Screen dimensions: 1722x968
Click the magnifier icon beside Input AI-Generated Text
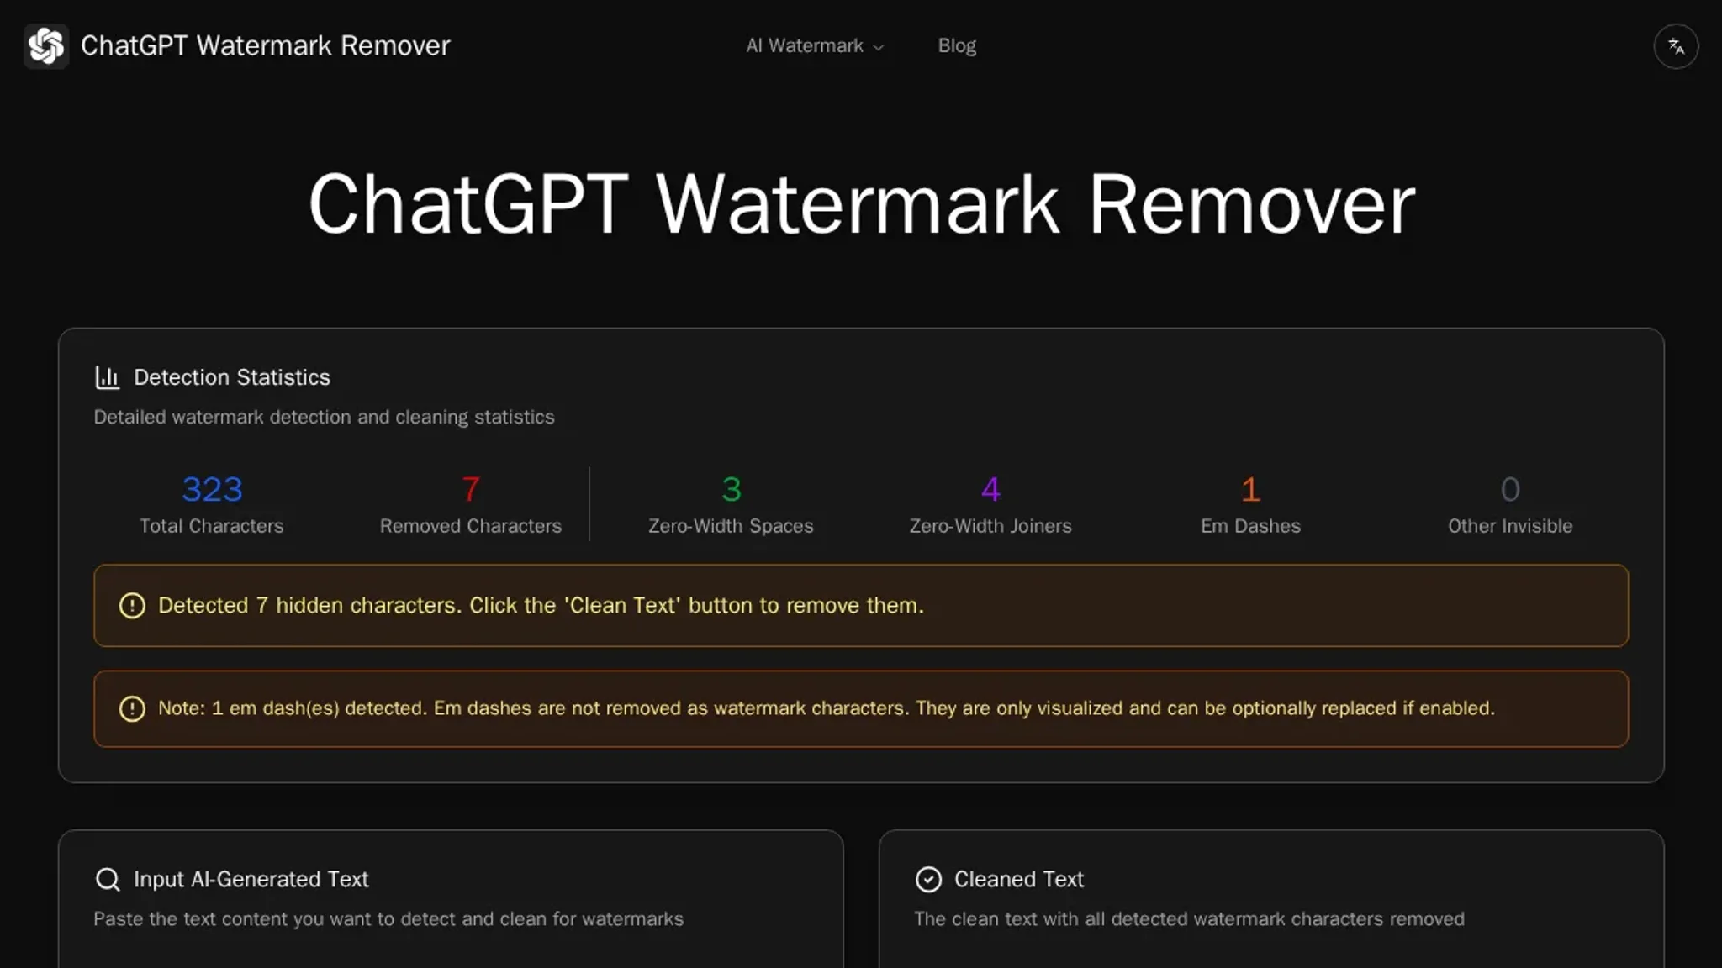pyautogui.click(x=108, y=879)
